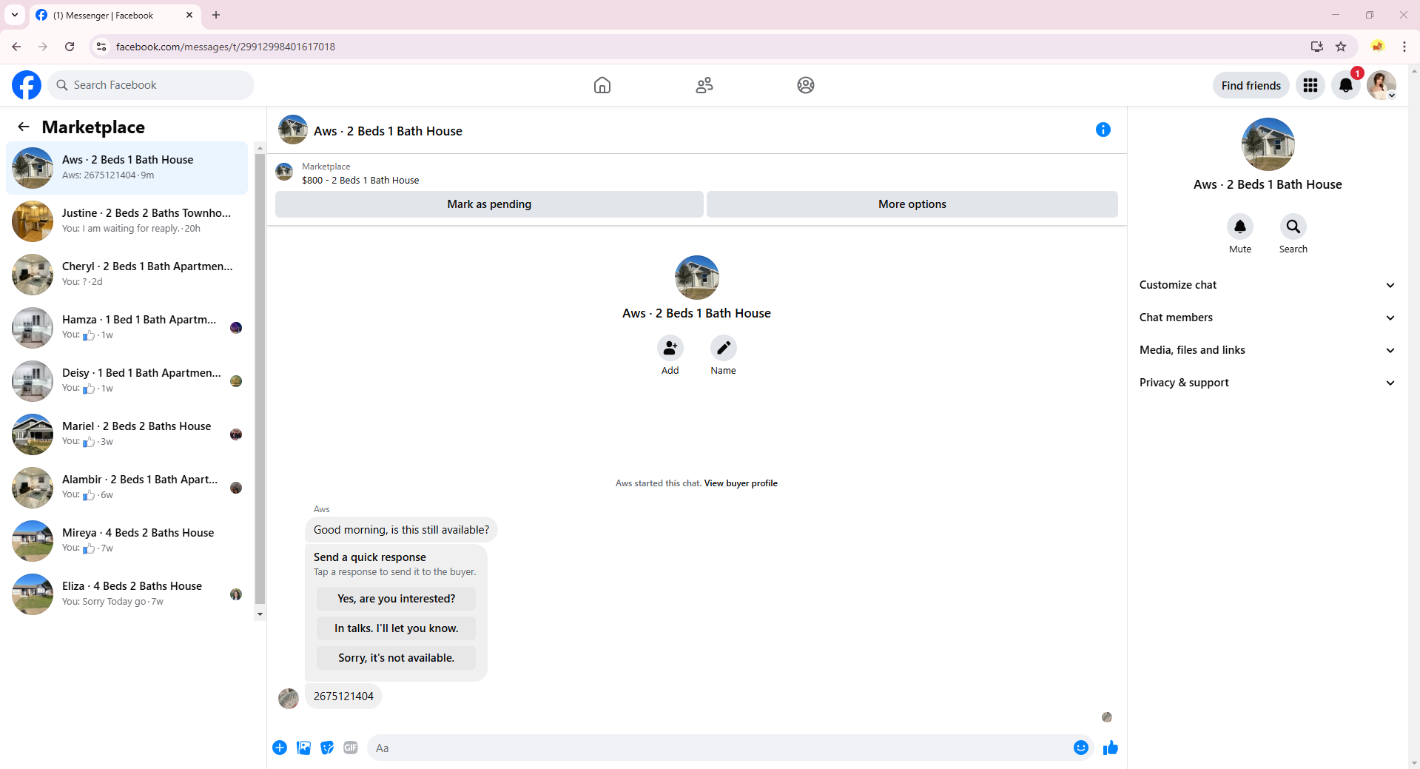Image resolution: width=1420 pixels, height=769 pixels.
Task: Choose a GIF in the composer
Action: click(351, 748)
